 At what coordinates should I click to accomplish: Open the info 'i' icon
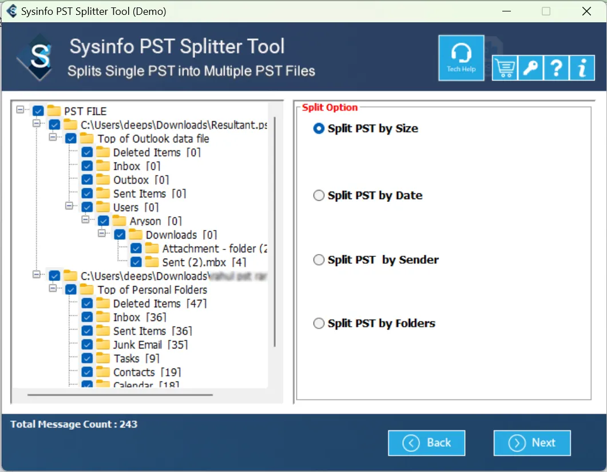pos(582,68)
